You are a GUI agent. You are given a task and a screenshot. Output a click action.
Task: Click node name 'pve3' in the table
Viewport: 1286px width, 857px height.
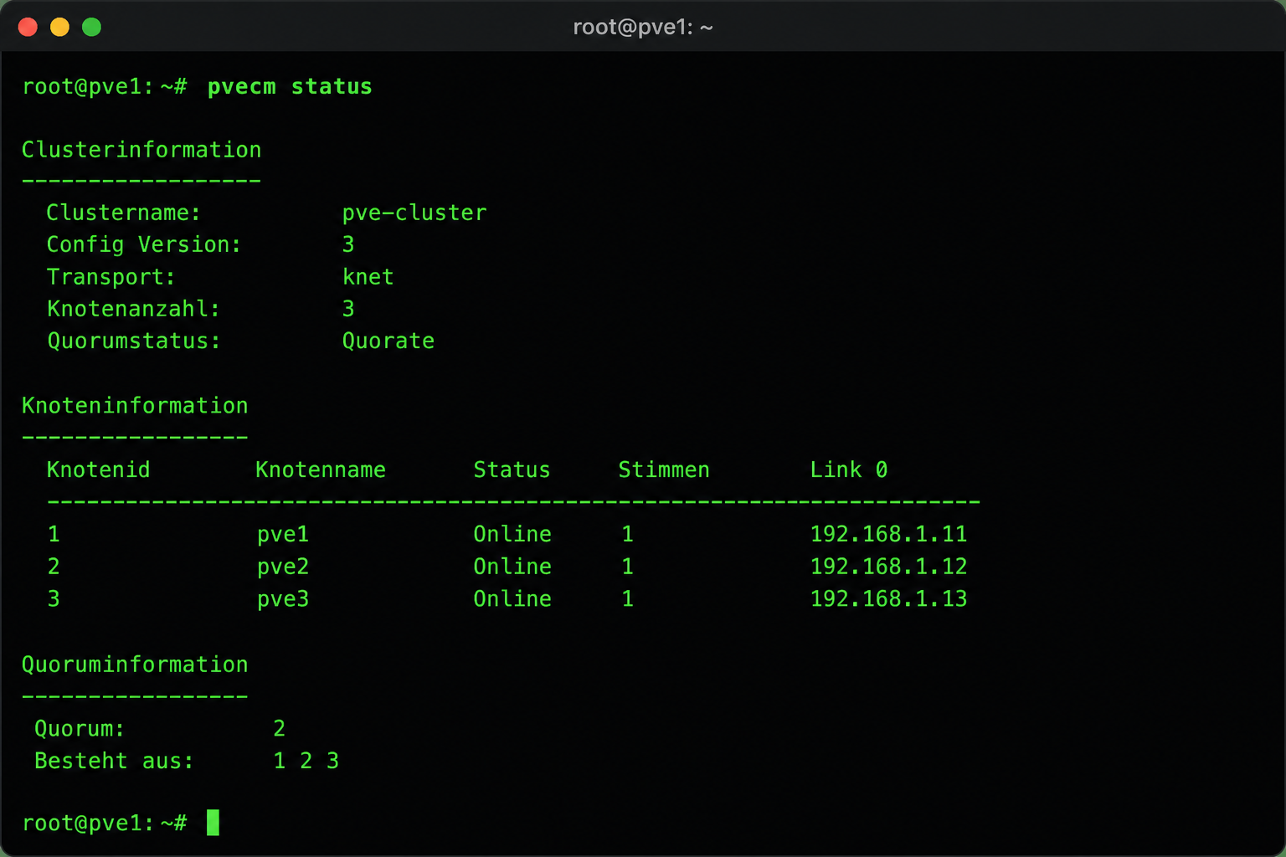pyautogui.click(x=283, y=600)
